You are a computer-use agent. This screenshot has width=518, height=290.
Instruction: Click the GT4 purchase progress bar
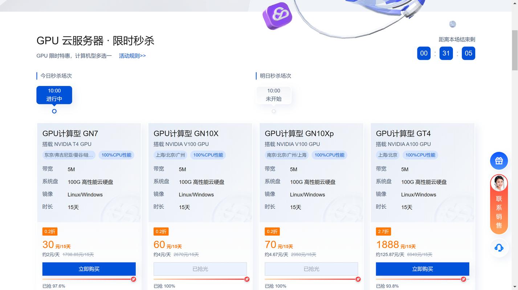click(423, 279)
